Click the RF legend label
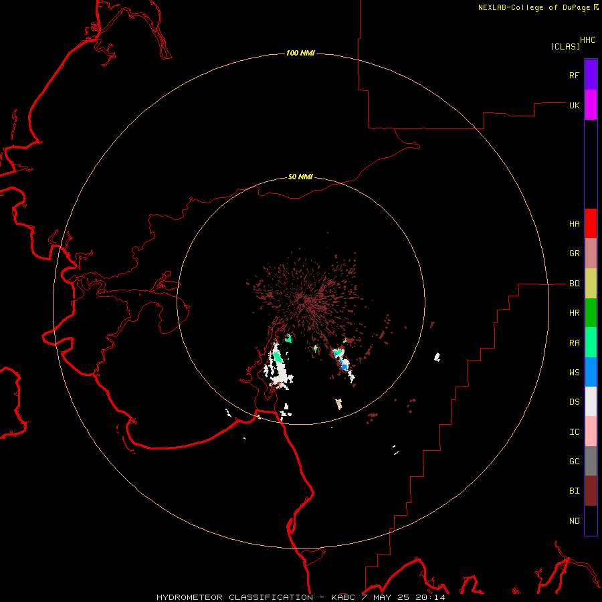 pyautogui.click(x=574, y=75)
